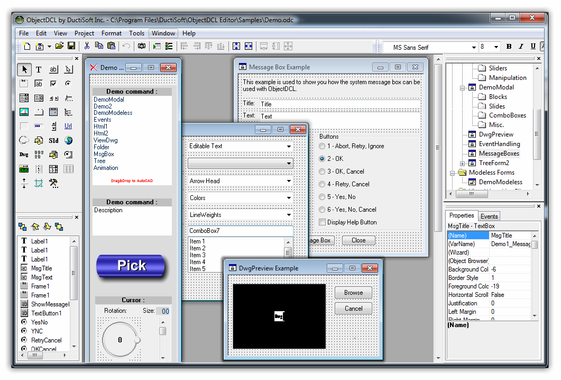Cut selection with the scissors icon
561x380 pixels.
[87, 47]
